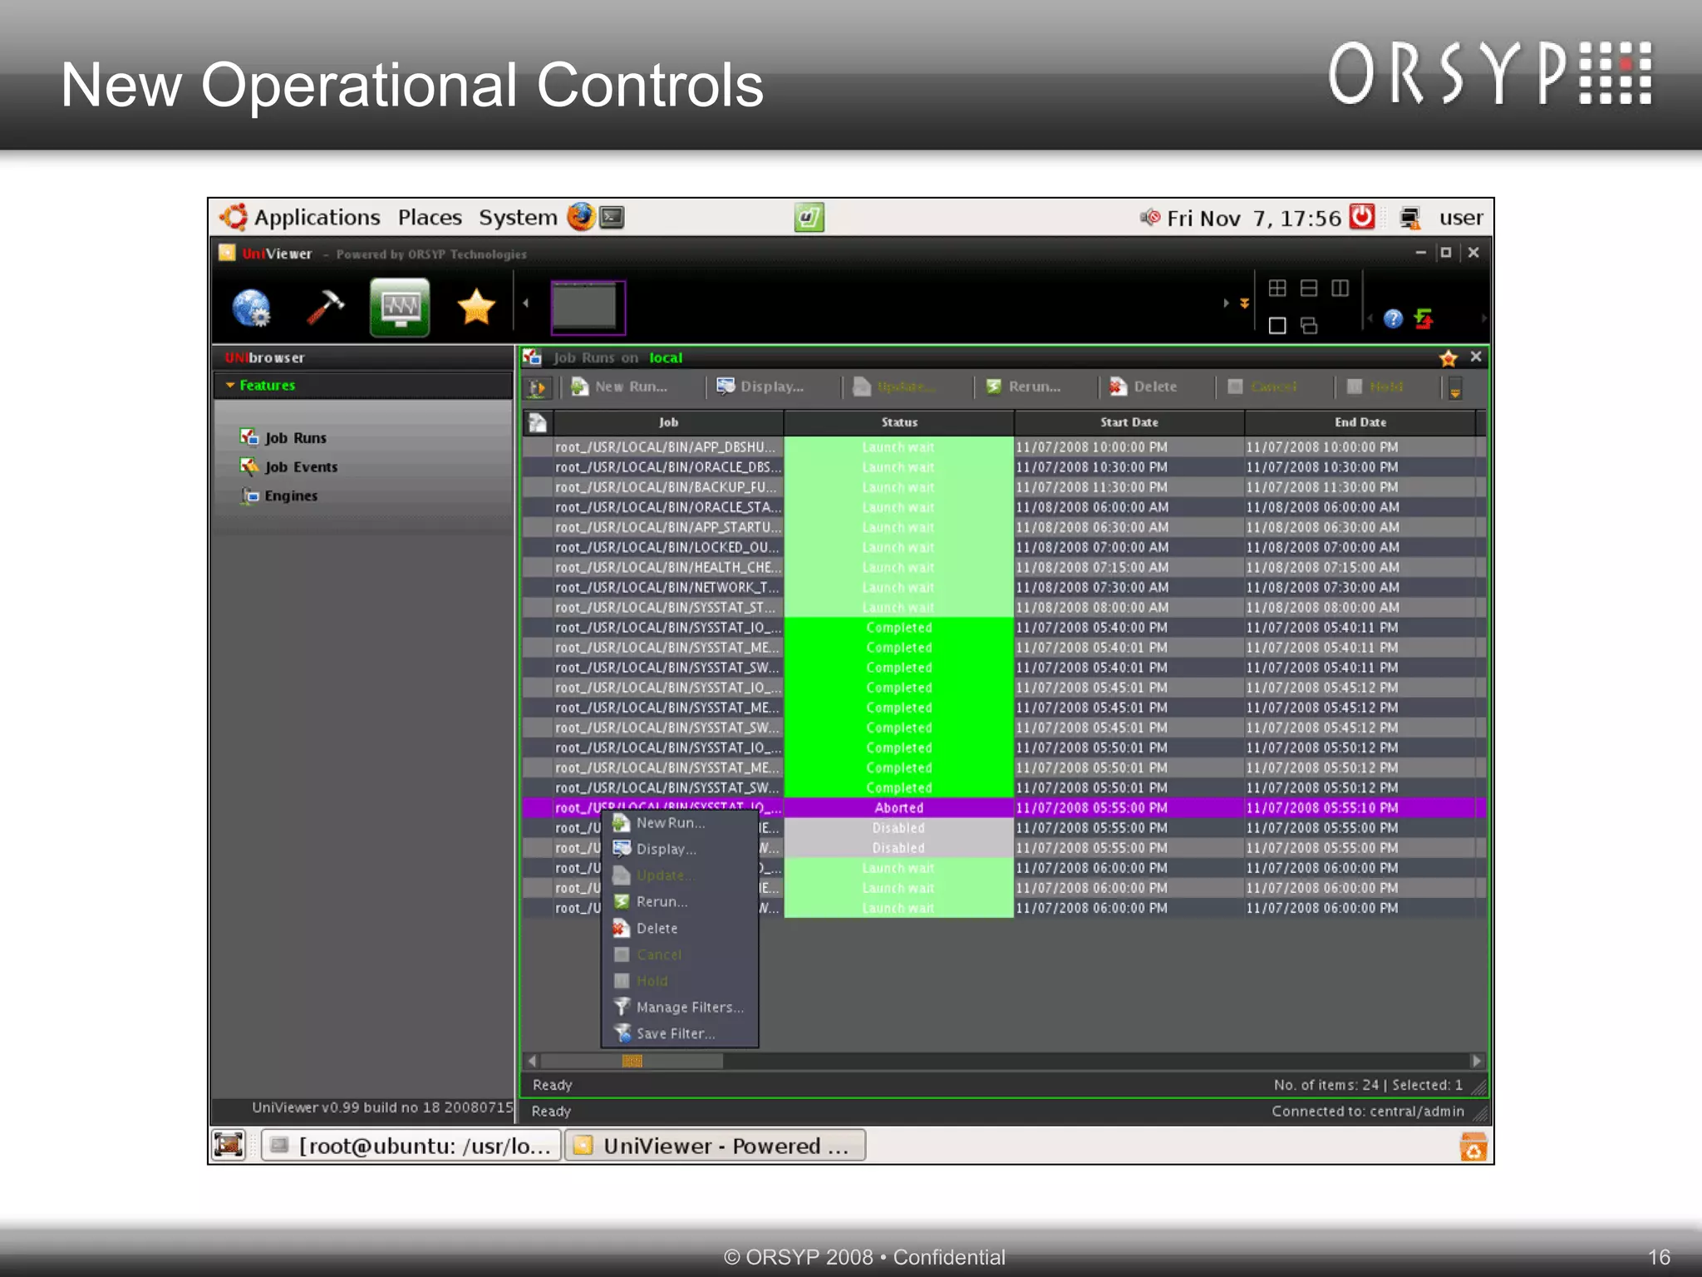Click the green UniViewer launcher icon

809,218
